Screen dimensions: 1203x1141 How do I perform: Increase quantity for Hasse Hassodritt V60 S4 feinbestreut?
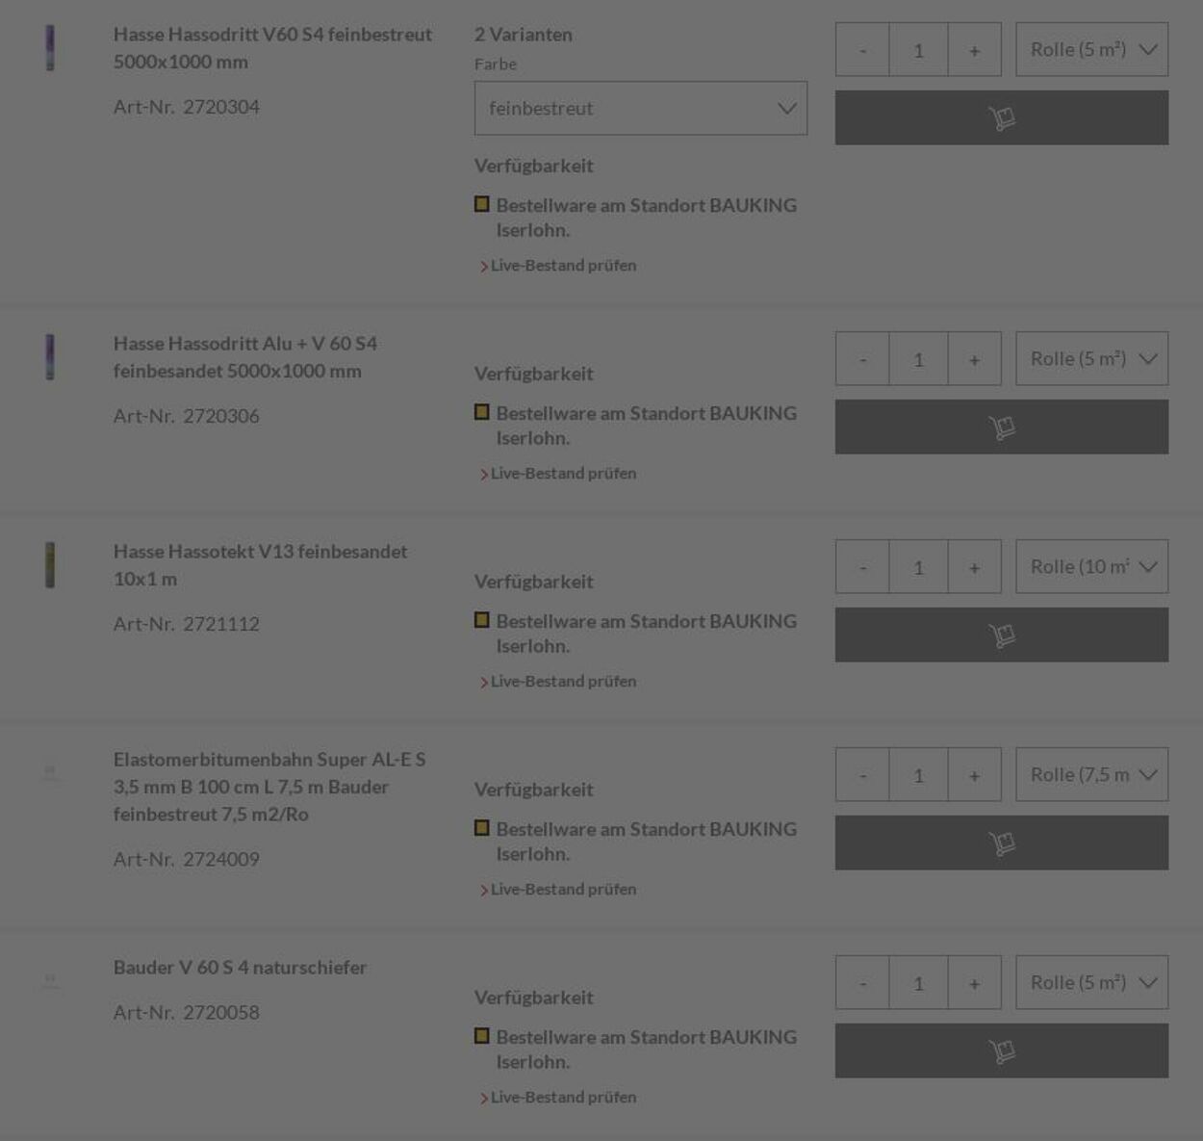974,49
